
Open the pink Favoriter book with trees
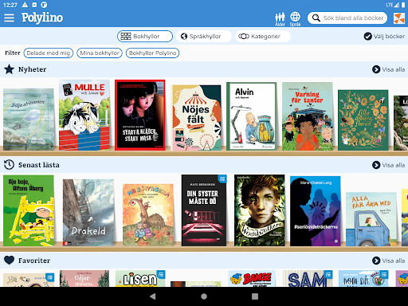[x=84, y=279]
